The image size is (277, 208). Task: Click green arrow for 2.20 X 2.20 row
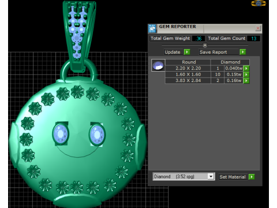coord(246,68)
